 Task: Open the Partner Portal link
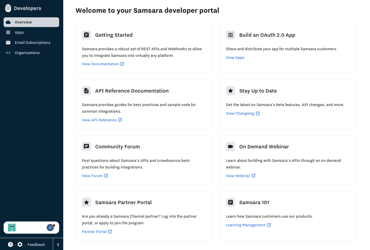tap(94, 232)
